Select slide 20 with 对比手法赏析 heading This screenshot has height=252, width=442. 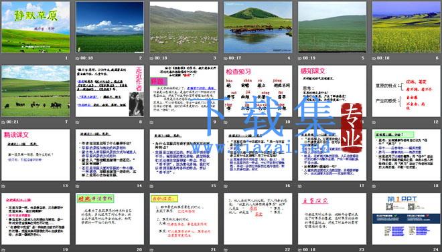point(110,219)
